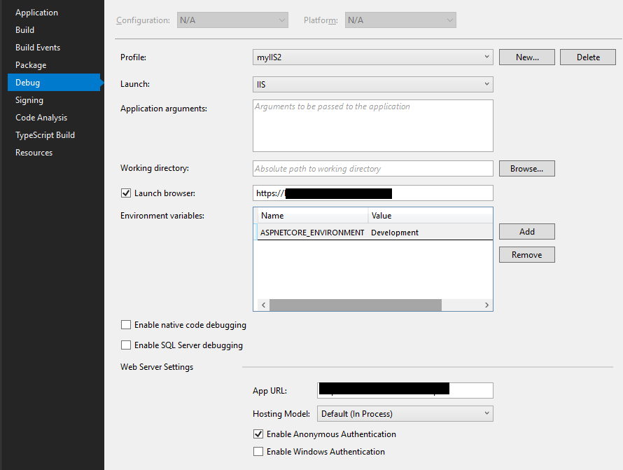Screen dimensions: 623x470
Task: Add a new environment variable
Action: pyautogui.click(x=526, y=232)
